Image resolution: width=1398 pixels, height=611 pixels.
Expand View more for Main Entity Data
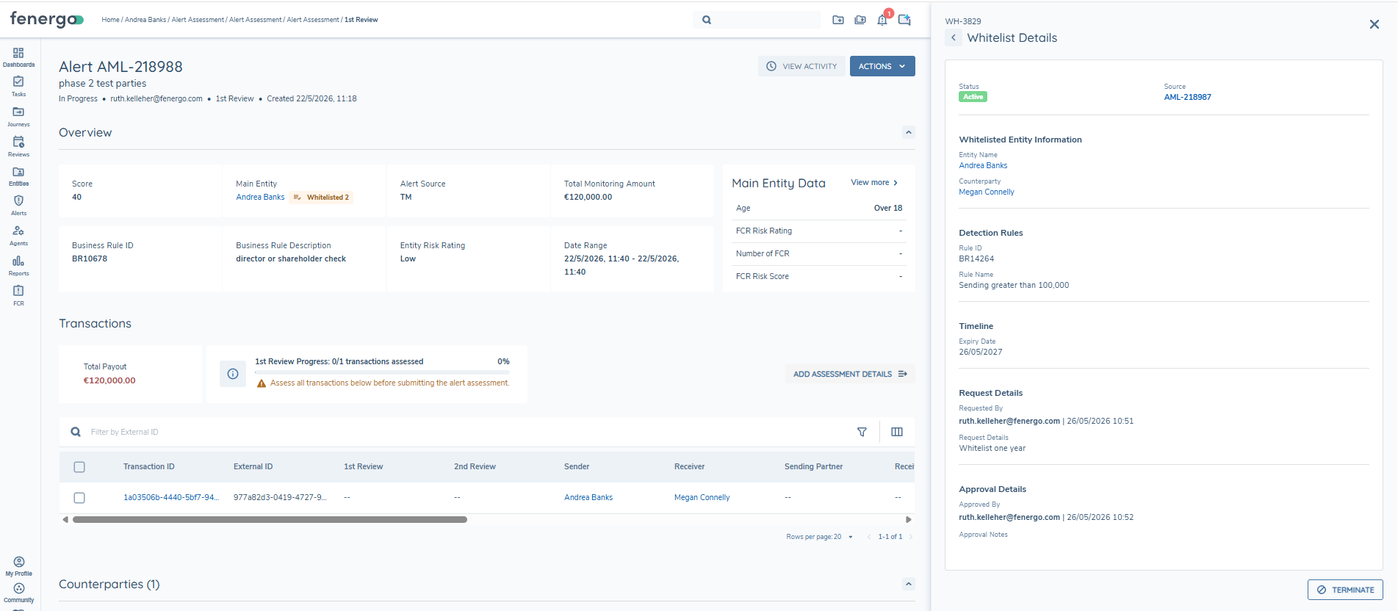pos(874,183)
